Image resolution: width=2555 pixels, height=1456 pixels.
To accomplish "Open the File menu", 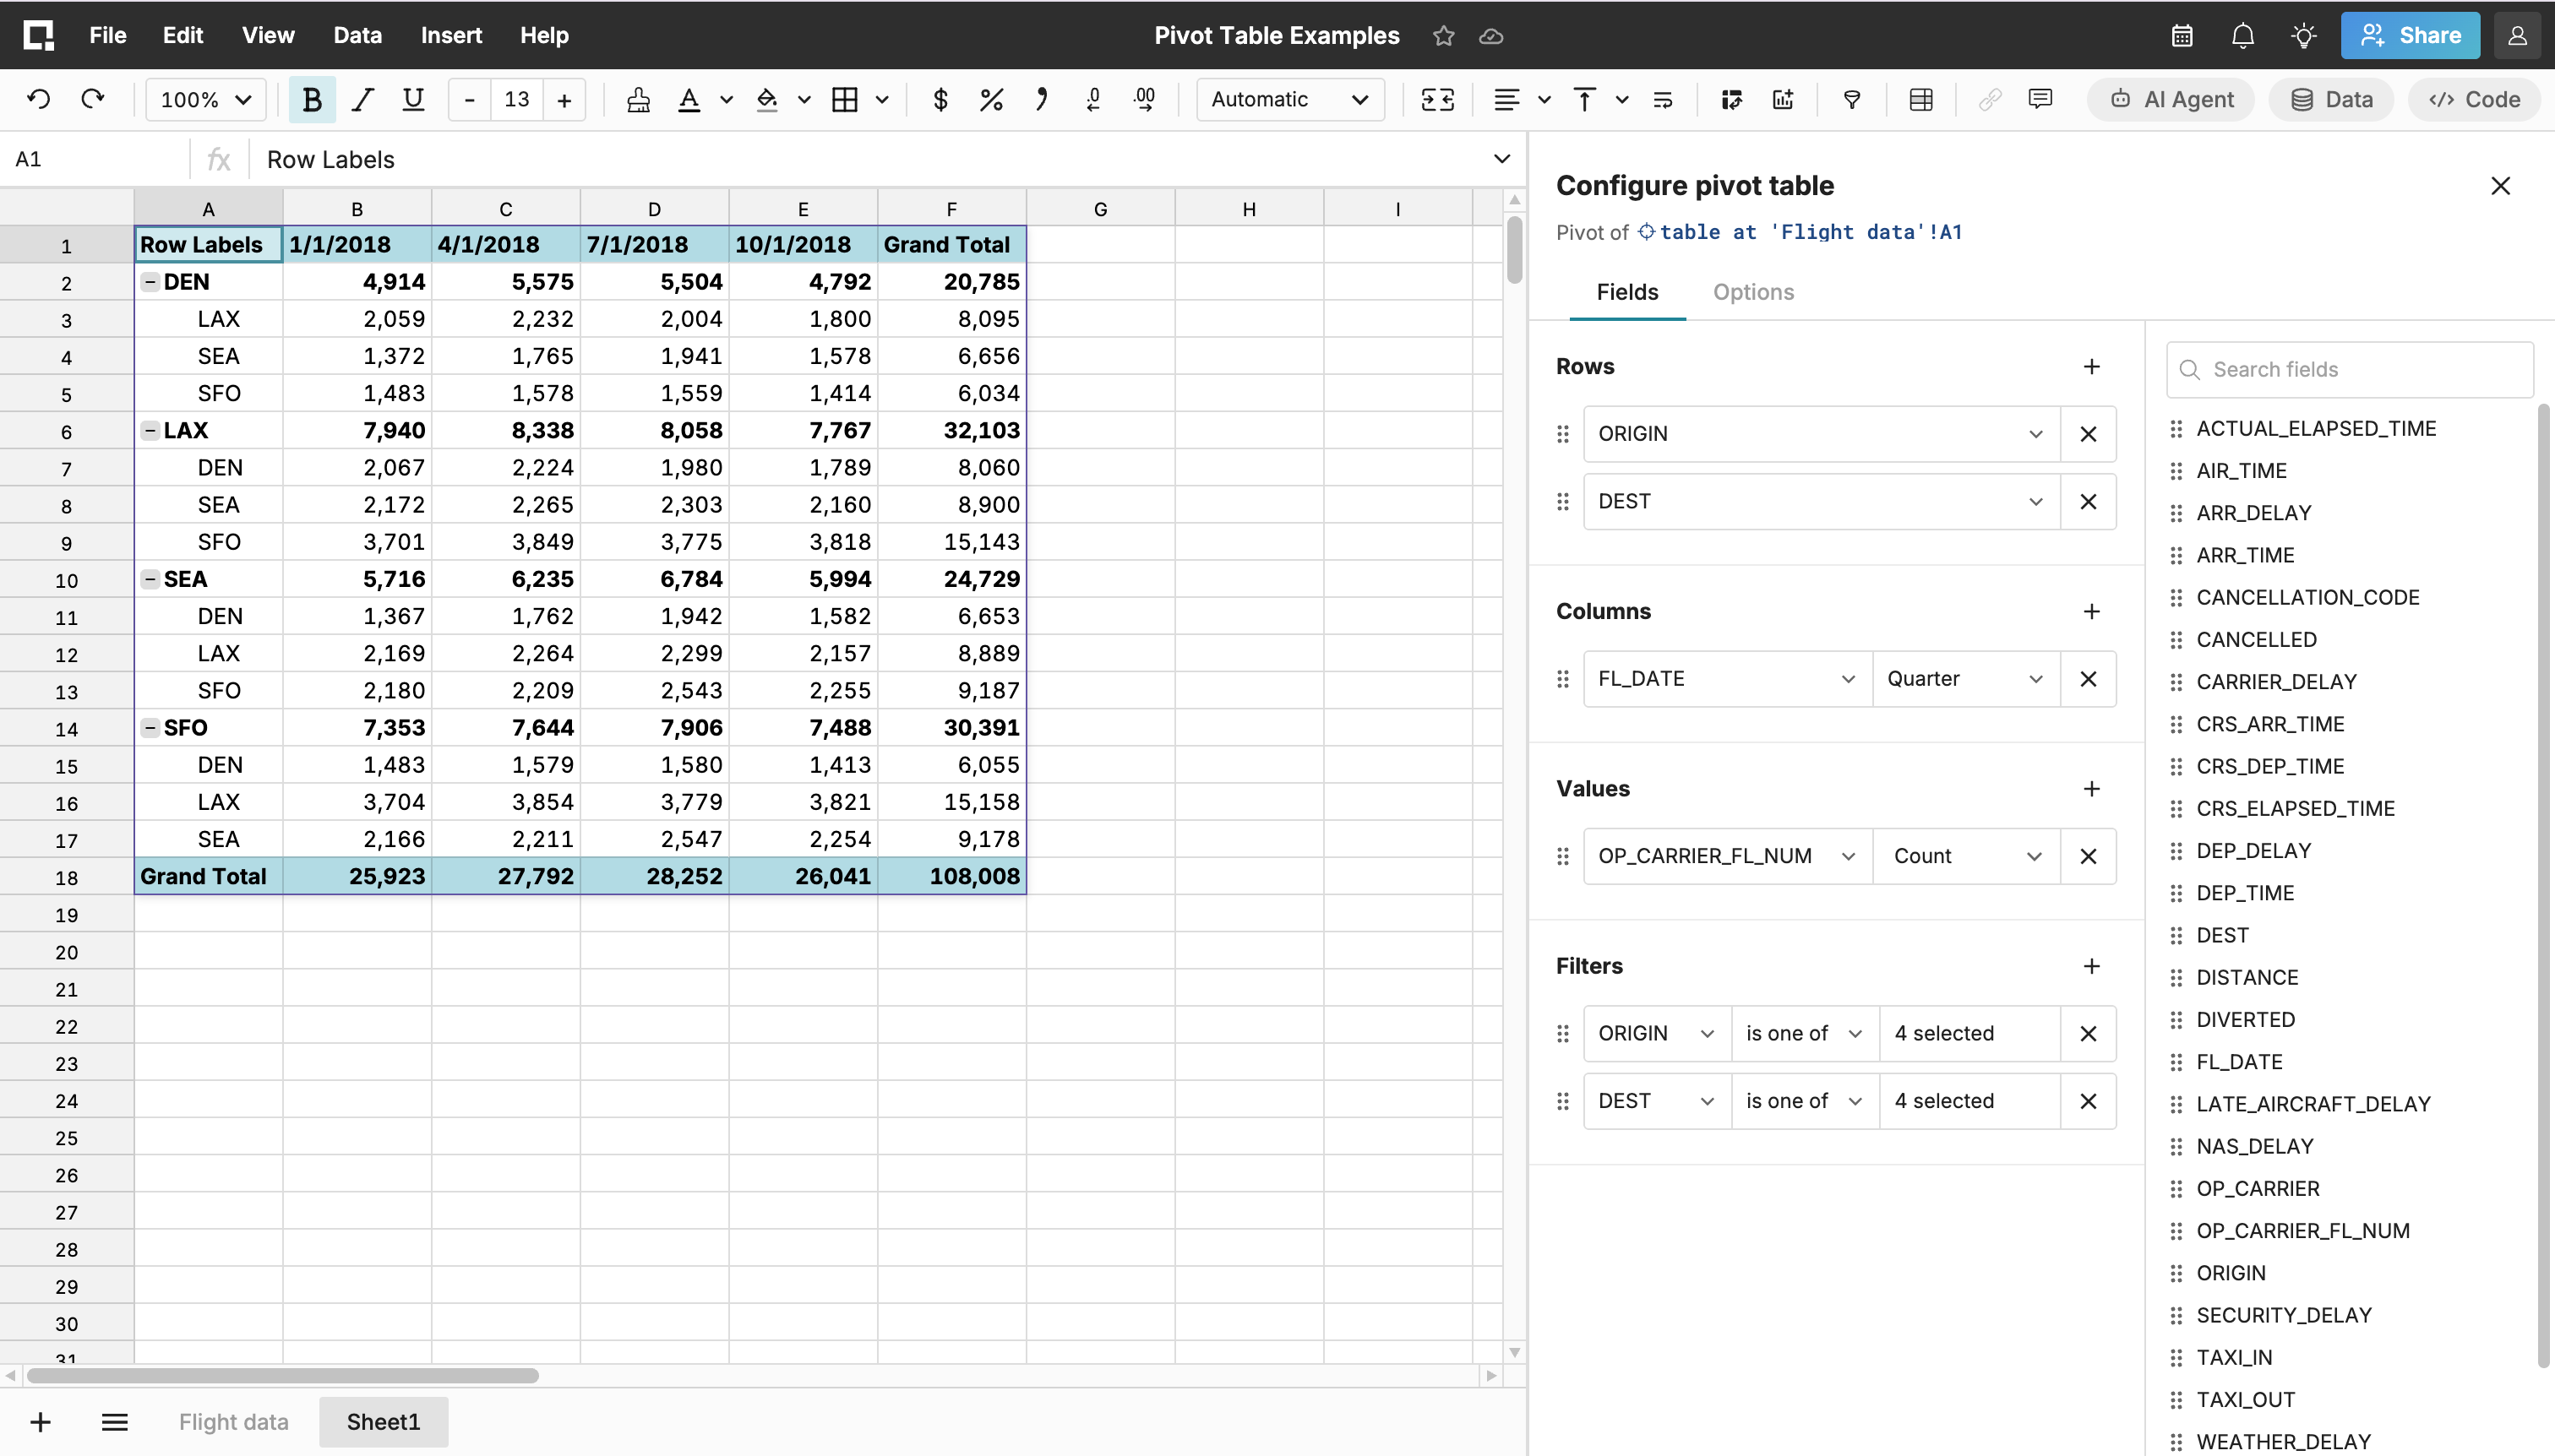I will coord(107,35).
